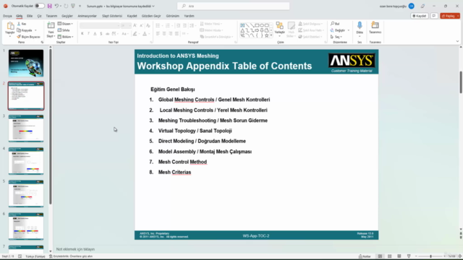Toggle underline formatting

tap(95, 34)
